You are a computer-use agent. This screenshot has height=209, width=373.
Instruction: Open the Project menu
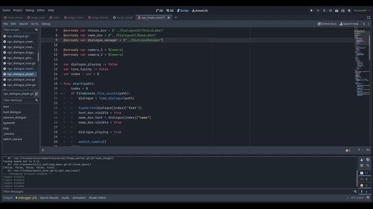pyautogui.click(x=17, y=10)
